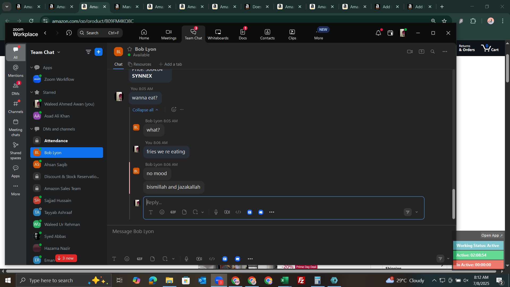Open text formatting in reply box
This screenshot has height=287, width=510.
click(x=151, y=212)
